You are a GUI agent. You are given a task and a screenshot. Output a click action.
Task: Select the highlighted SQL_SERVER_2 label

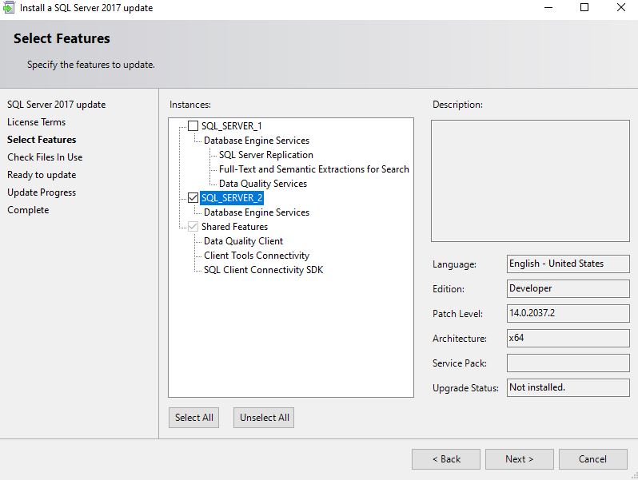(x=232, y=198)
